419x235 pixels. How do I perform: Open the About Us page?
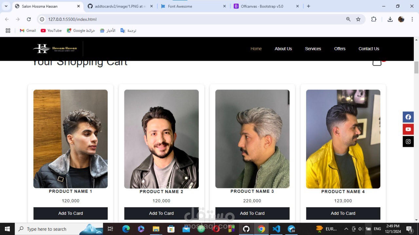(283, 49)
